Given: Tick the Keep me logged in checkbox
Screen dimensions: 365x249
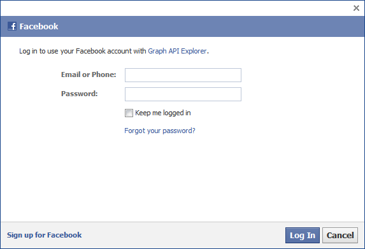Looking at the screenshot, I should coord(129,113).
